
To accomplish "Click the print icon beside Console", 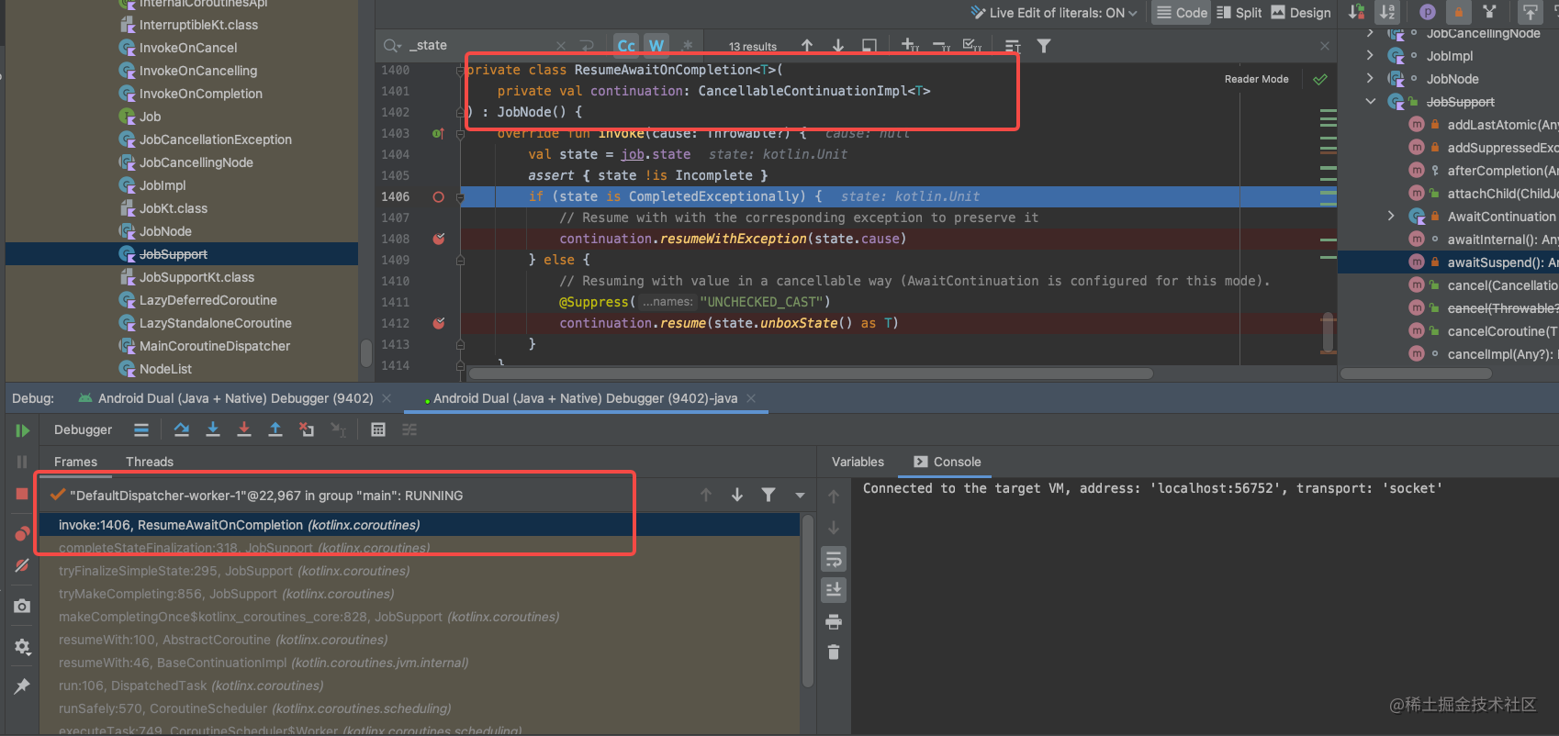I will pos(834,622).
